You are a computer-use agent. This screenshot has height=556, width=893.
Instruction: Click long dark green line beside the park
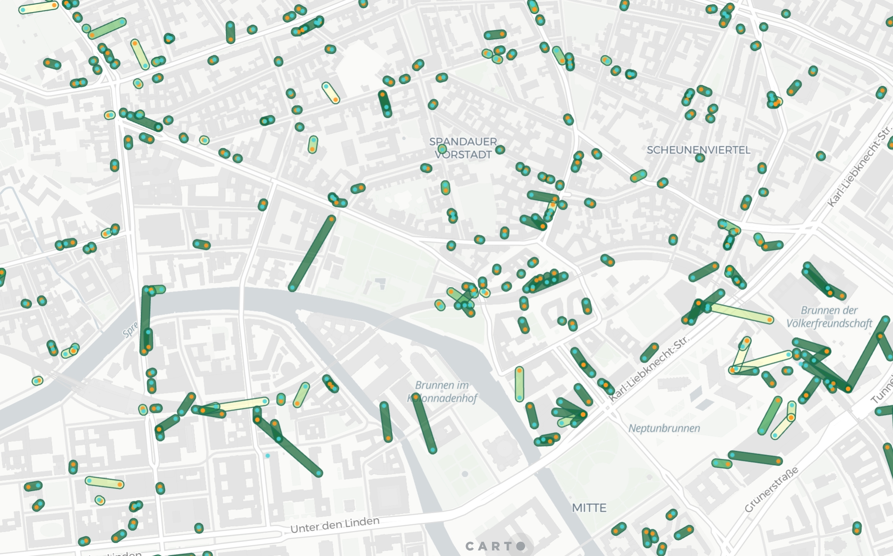(312, 253)
